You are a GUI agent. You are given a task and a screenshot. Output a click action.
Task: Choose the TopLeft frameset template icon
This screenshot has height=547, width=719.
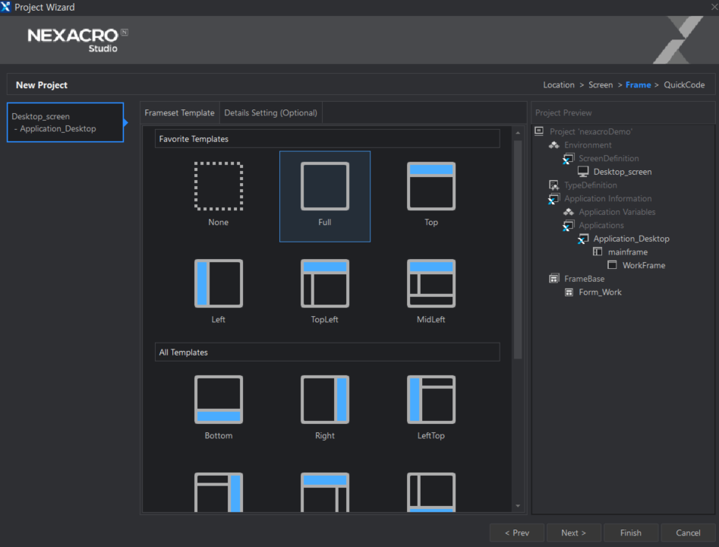tap(325, 283)
